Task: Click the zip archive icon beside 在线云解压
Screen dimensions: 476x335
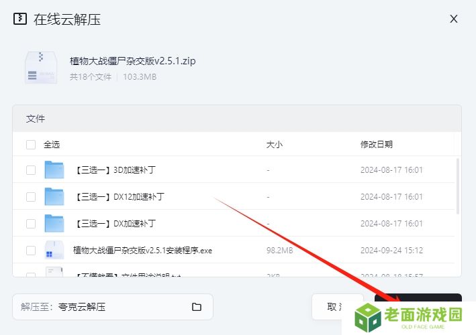Action: click(20, 19)
